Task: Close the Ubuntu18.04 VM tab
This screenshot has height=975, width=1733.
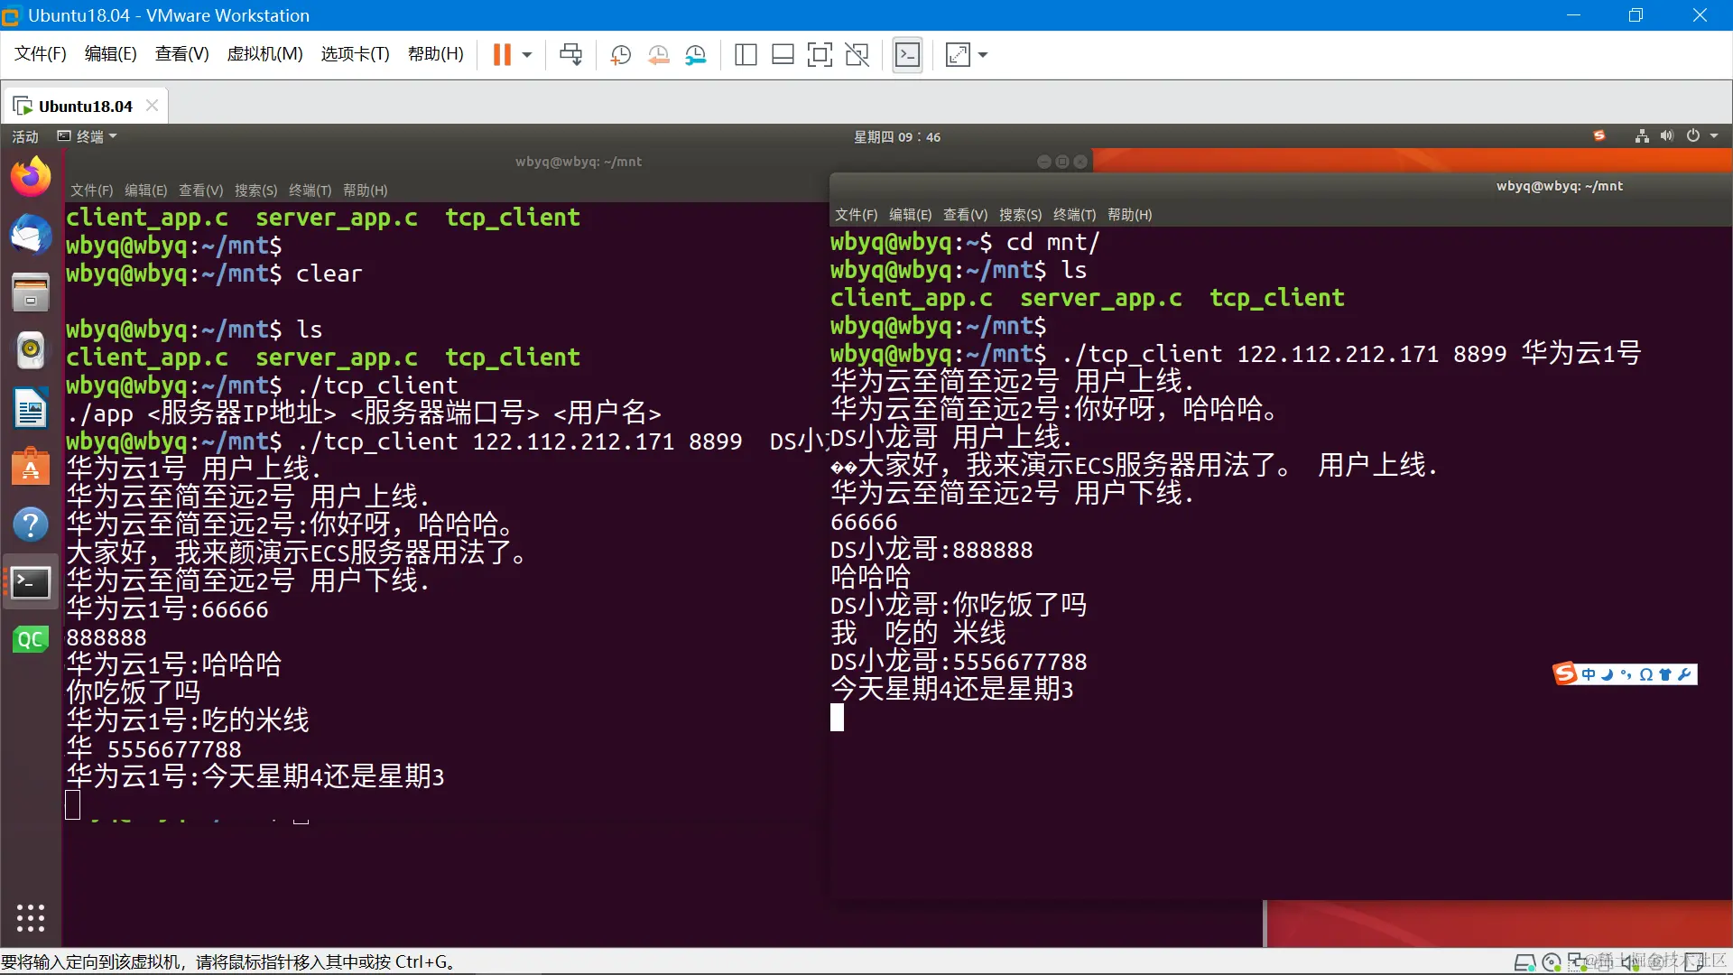Action: point(152,106)
